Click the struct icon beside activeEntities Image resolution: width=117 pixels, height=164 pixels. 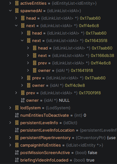[17, 3]
